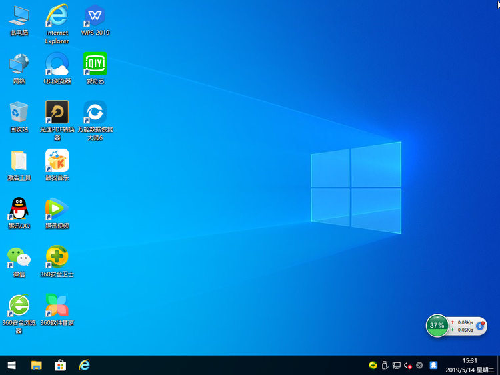This screenshot has width=500, height=375.
Task: Click the 万能数据恢复大师 desktop icon
Action: 95,112
